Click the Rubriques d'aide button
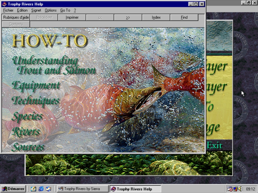This screenshot has height=193, width=258. point(16,17)
